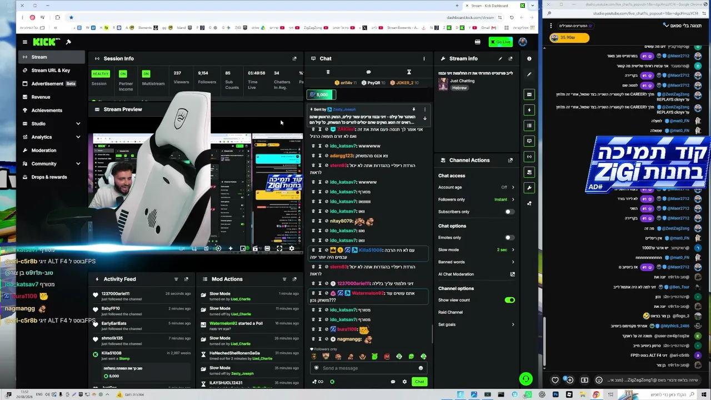Screen dimensions: 711x400
Task: Open Slow mode 2 sec options
Action: [x=505, y=250]
